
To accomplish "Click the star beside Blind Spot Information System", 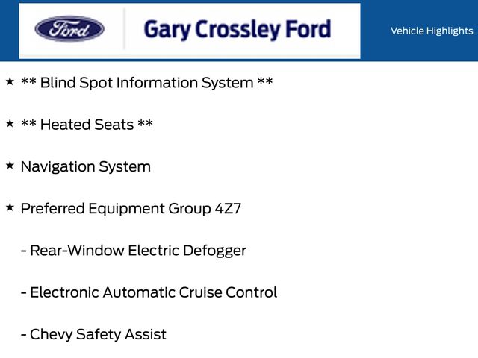I will 10,81.
